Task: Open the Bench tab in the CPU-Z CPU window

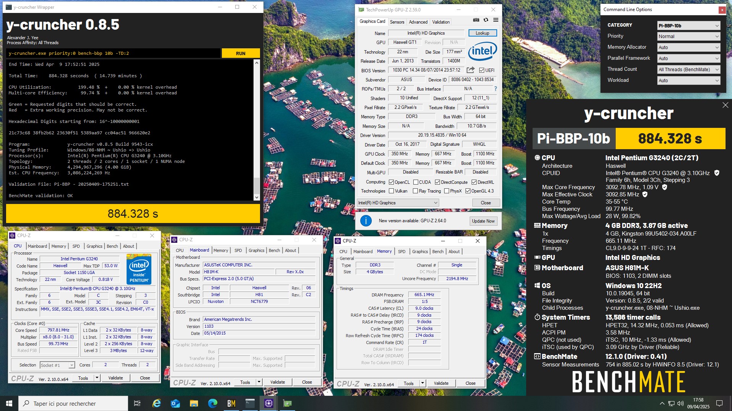Action: 112,246
